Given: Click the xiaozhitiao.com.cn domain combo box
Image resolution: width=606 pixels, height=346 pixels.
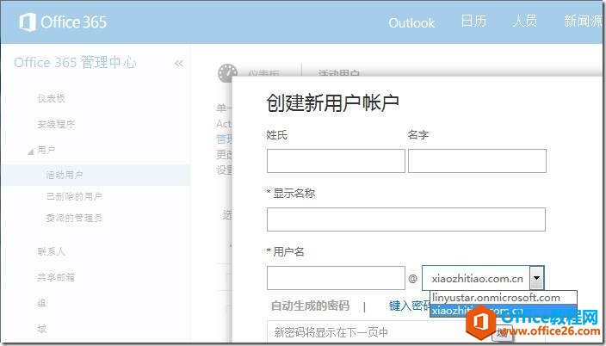Looking at the screenshot, I should click(483, 277).
